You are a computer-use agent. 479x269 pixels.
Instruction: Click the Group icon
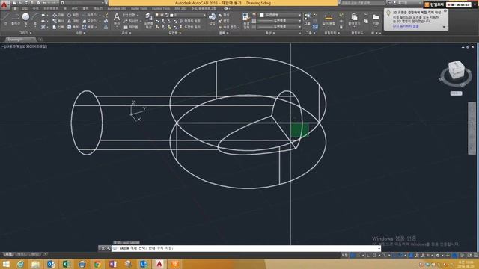click(308, 16)
